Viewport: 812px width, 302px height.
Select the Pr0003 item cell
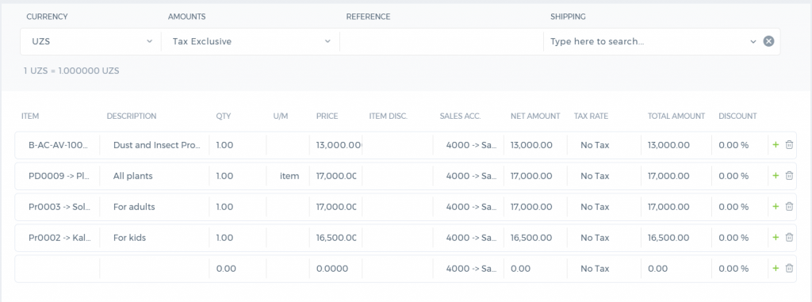coord(57,207)
